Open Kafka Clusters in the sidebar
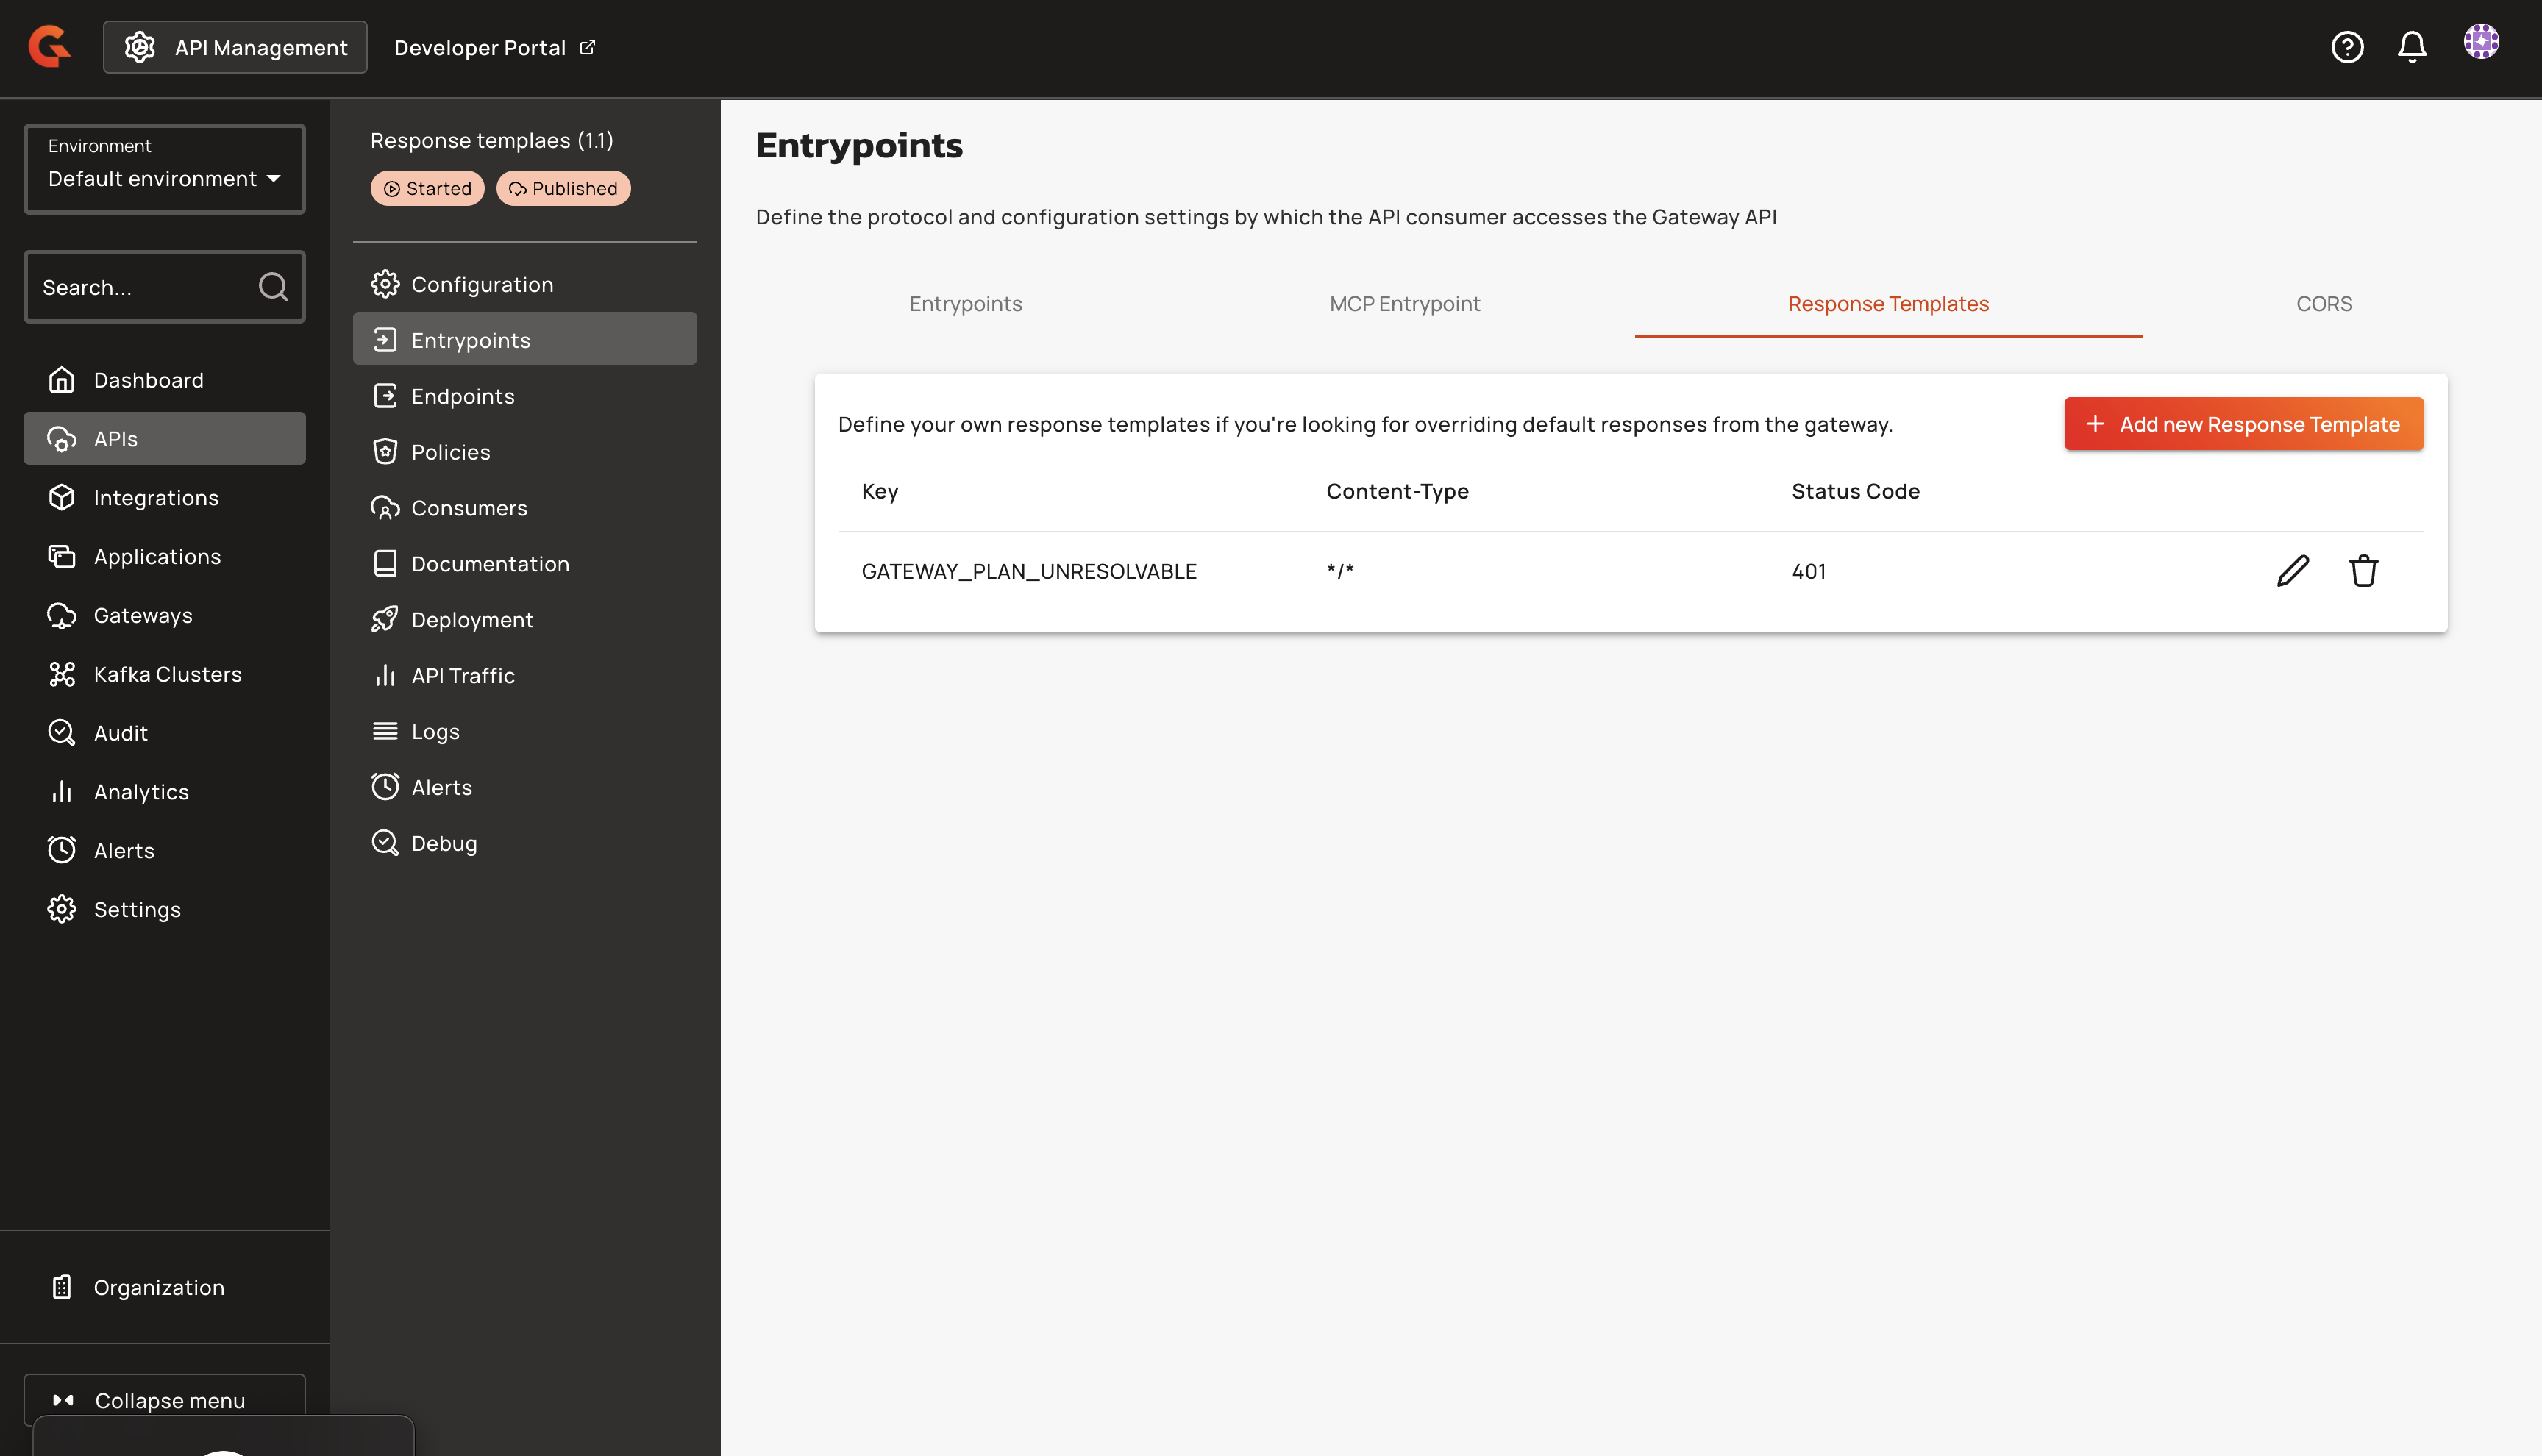This screenshot has width=2542, height=1456. [167, 674]
